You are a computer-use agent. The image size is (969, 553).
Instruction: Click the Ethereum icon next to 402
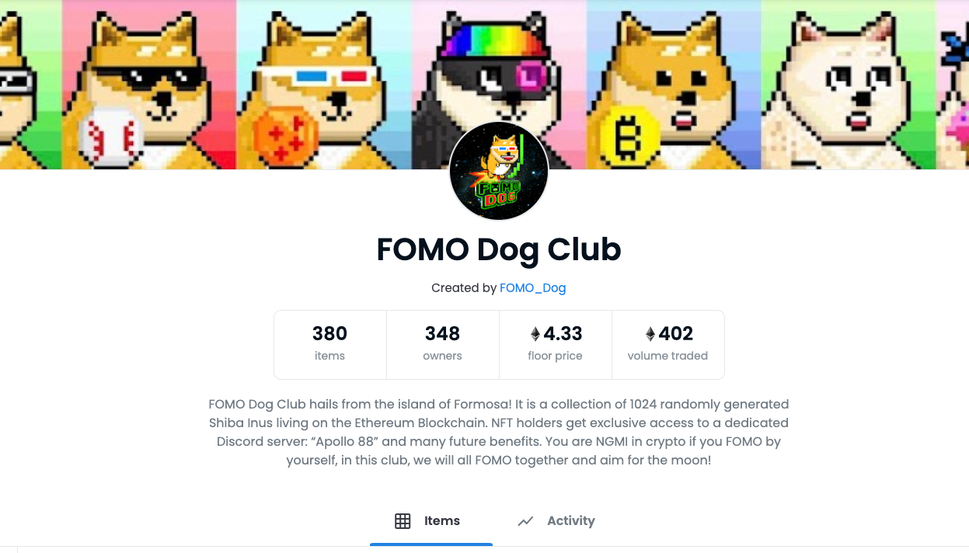(x=650, y=334)
